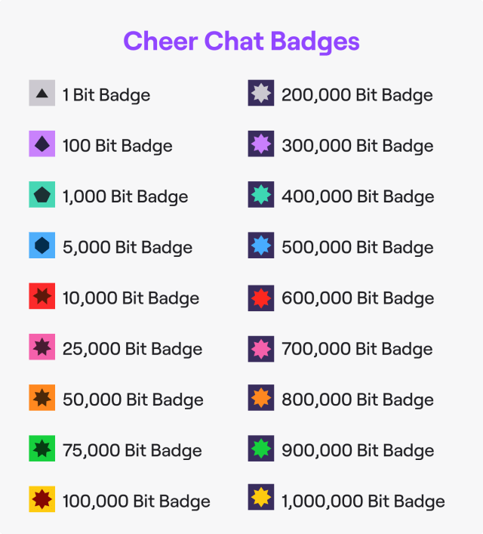
Task: Click the pink 25,000 Bit badge icon
Action: [42, 347]
